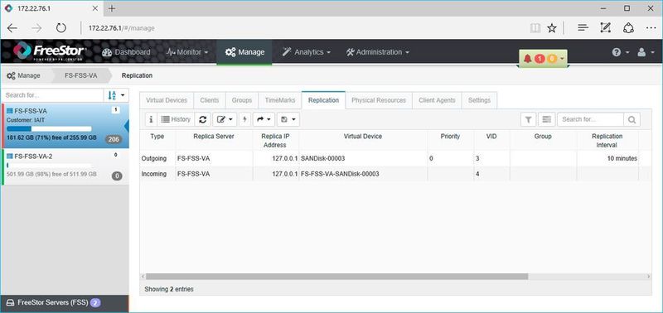This screenshot has width=663, height=313.
Task: Click the server search field in the sidebar
Action: tap(52, 95)
